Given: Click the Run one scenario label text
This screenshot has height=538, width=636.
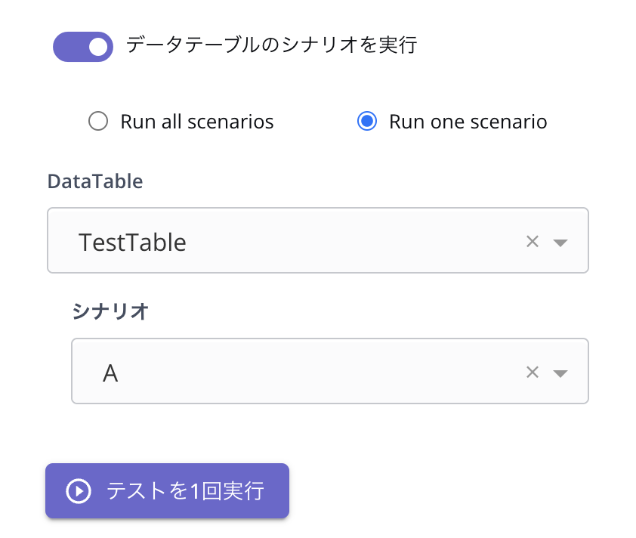Looking at the screenshot, I should click(x=468, y=122).
